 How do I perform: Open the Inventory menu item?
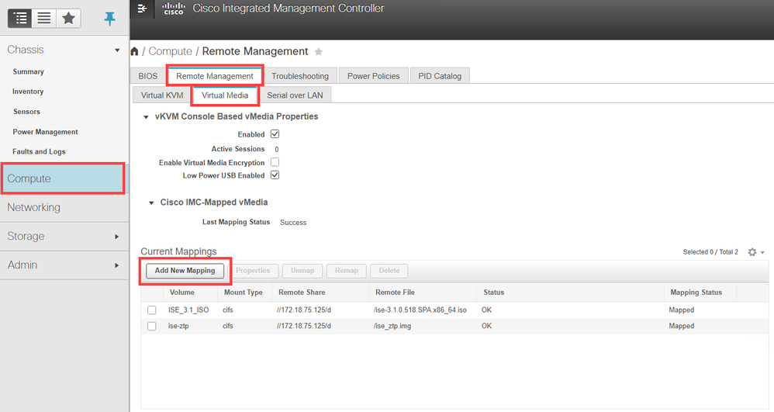click(28, 92)
